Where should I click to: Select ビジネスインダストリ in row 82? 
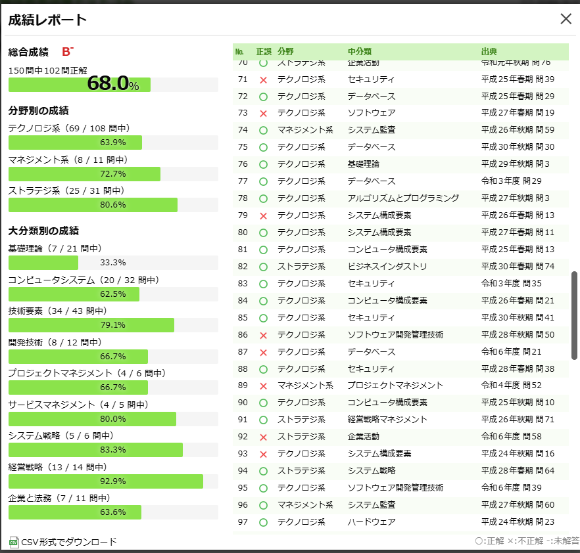point(387,267)
